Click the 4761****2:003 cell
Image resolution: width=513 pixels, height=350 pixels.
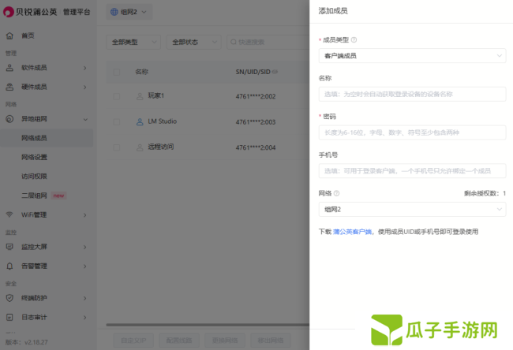click(x=256, y=122)
